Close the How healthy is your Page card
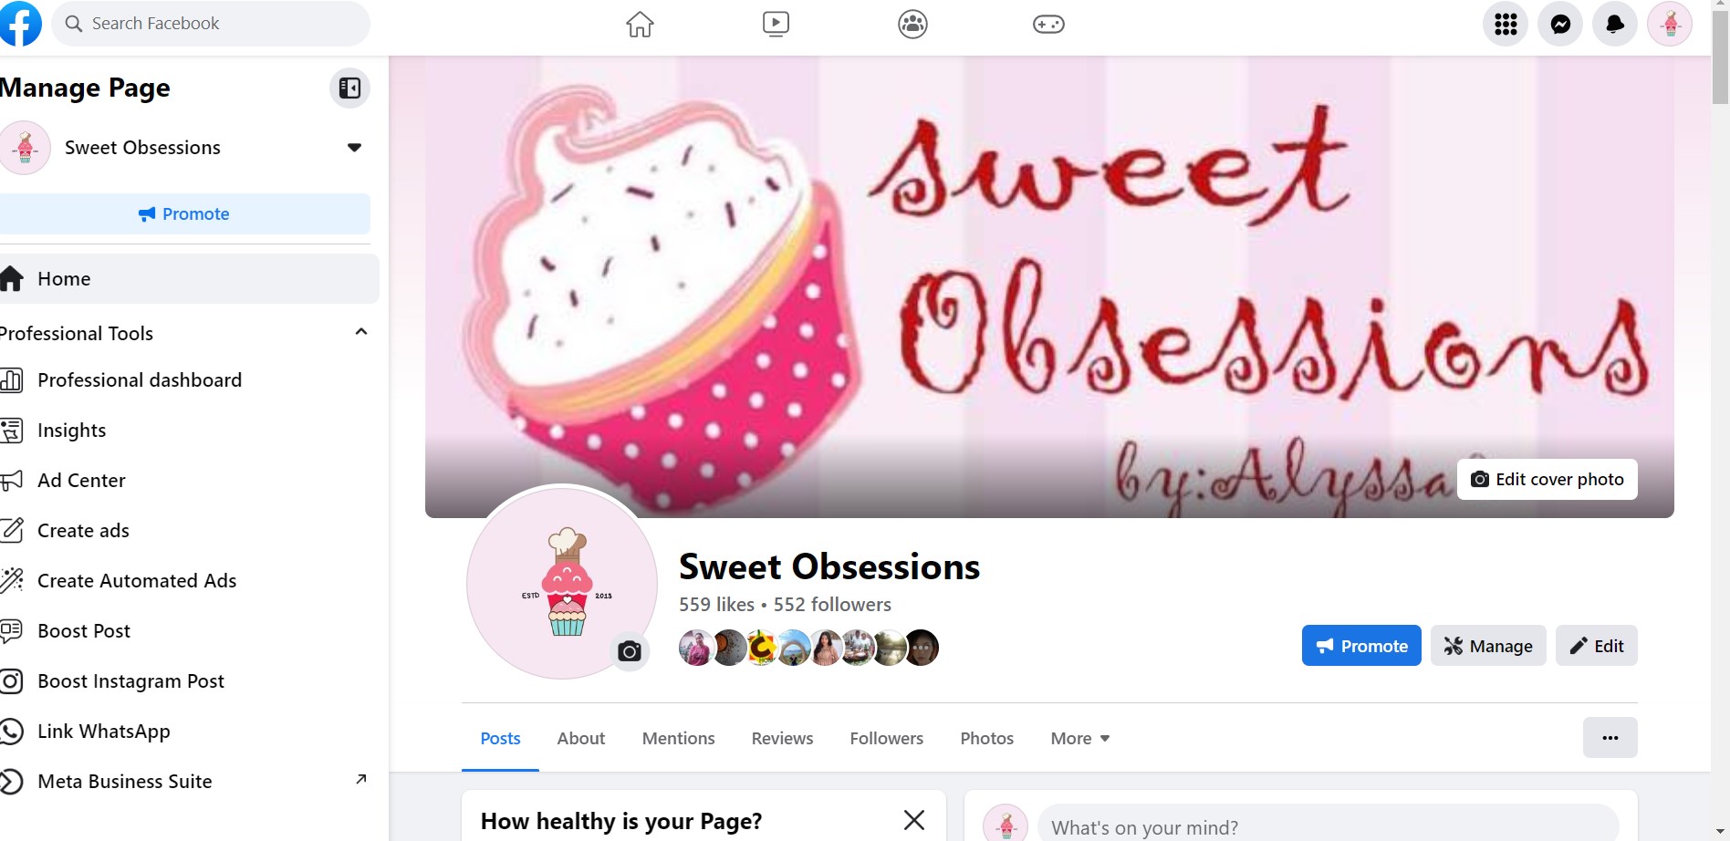Image resolution: width=1730 pixels, height=841 pixels. coord(913,820)
